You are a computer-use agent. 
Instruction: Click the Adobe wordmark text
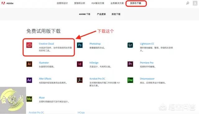(x=10, y=3)
